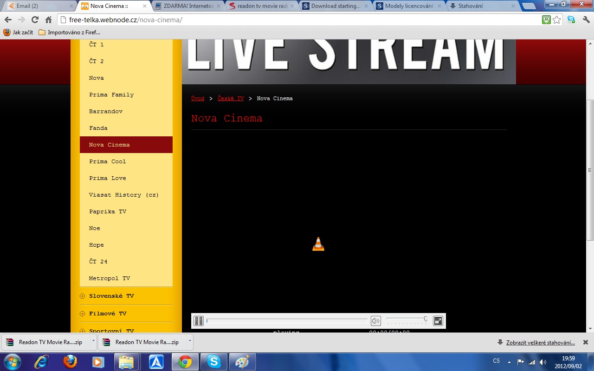Reload the Nova Cinema page
This screenshot has width=594, height=371.
(x=35, y=19)
